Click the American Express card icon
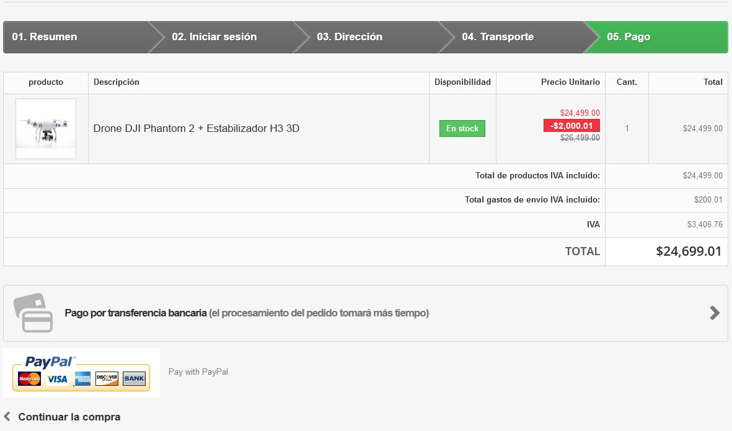This screenshot has height=431, width=732. click(82, 378)
